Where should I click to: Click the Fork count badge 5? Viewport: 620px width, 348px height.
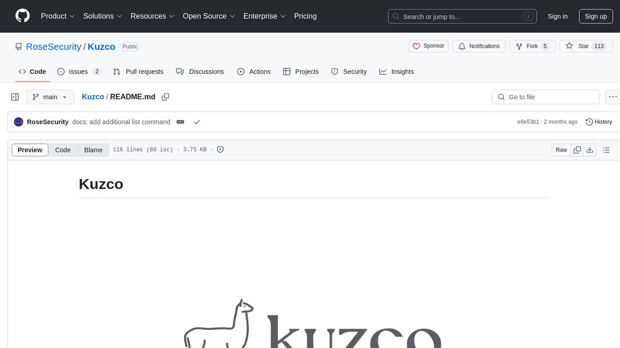545,46
